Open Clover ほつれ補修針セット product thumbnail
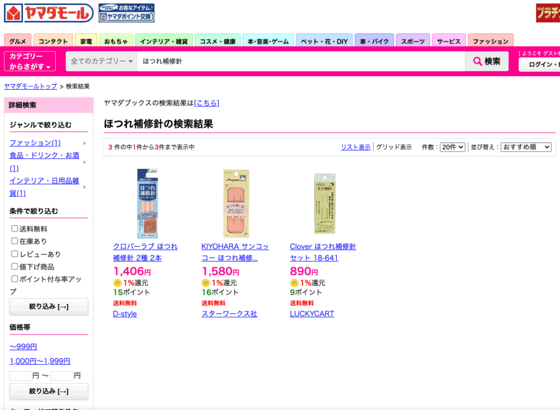 325,203
